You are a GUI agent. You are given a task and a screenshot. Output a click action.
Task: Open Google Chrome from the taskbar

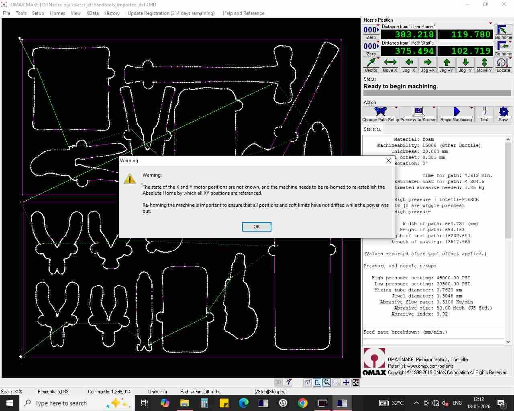(x=303, y=403)
